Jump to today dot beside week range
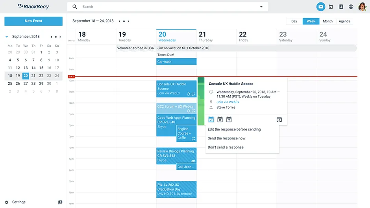Viewport: 370px width, 208px height. (124, 21)
